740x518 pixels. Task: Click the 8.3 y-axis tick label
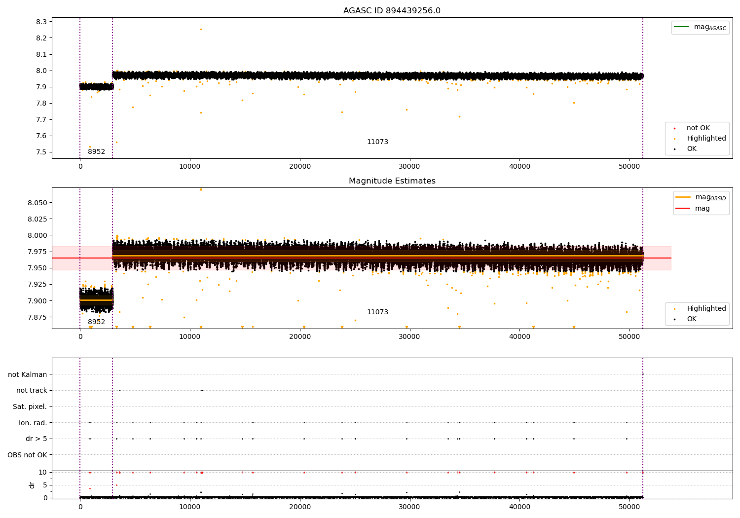pyautogui.click(x=41, y=22)
